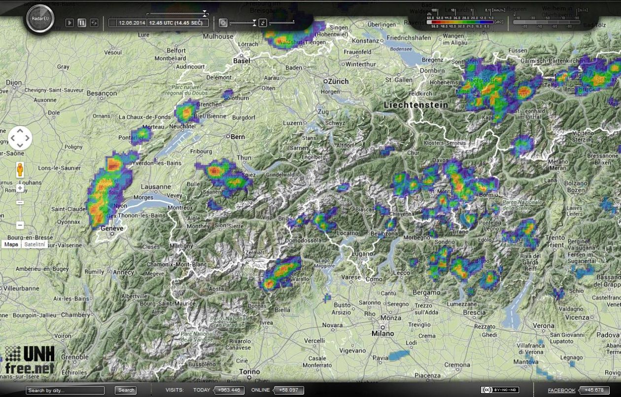Click the Luzern city label
Viewport: 621px width, 397px height.
coord(292,123)
